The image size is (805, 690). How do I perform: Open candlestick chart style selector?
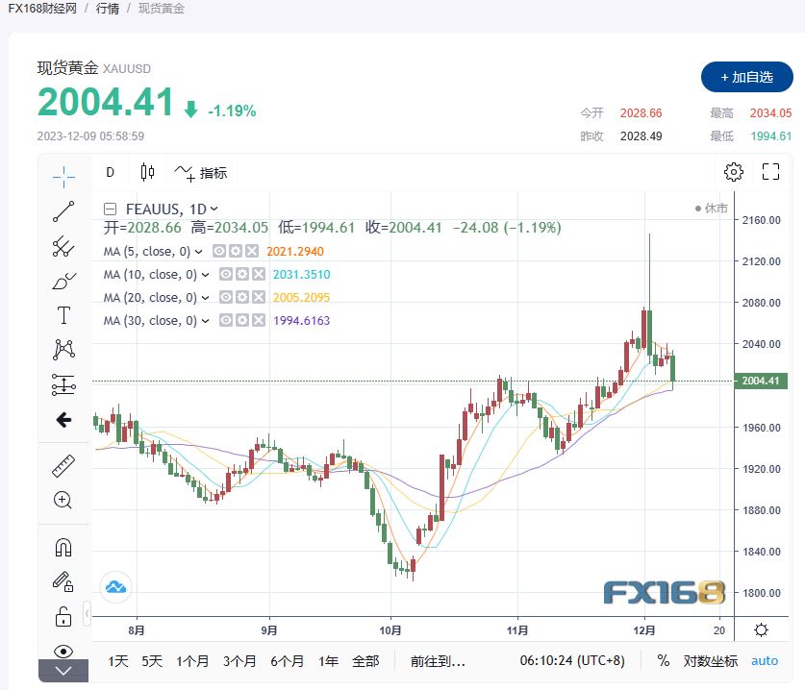coord(147,172)
